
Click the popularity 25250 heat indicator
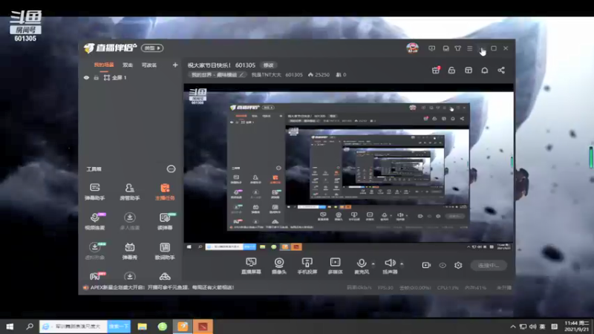coord(319,75)
